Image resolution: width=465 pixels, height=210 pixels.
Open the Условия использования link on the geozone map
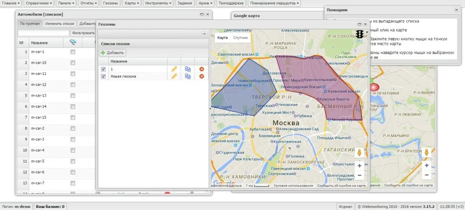293,186
